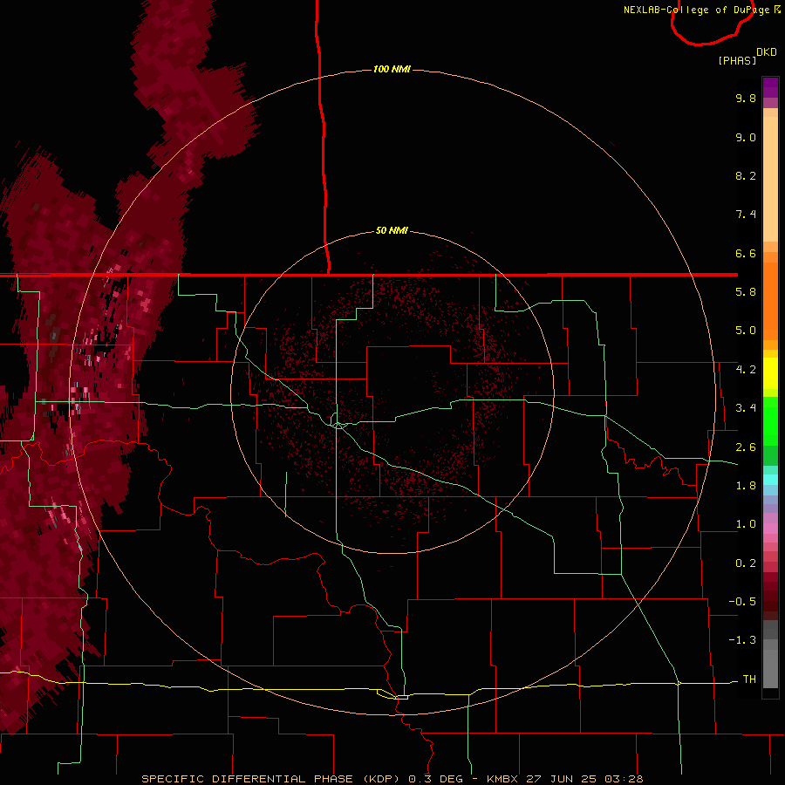Click the 7.4 scale value label
785x785 pixels.
pos(746,215)
